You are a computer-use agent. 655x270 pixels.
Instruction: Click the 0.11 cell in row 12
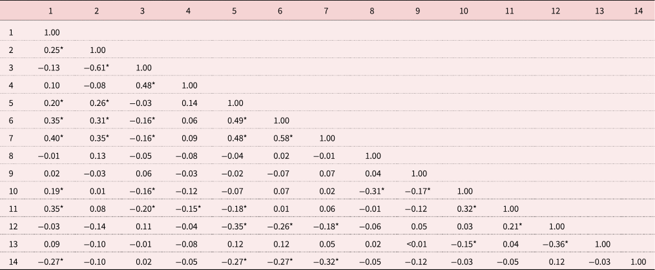tap(142, 227)
